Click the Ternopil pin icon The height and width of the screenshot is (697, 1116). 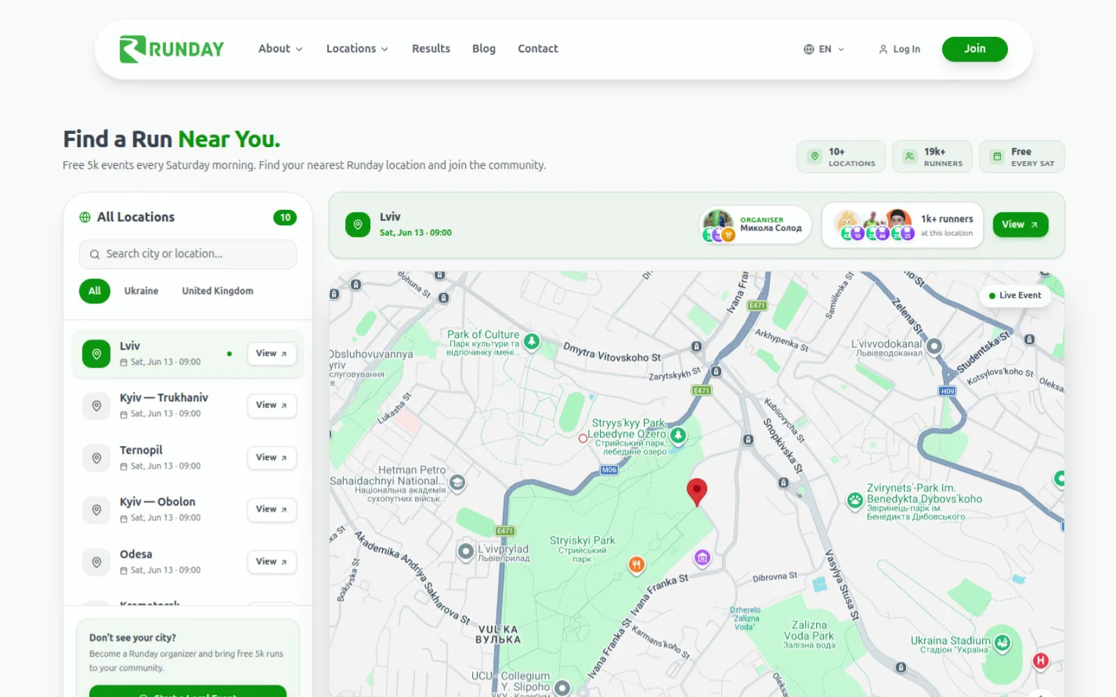coord(96,458)
